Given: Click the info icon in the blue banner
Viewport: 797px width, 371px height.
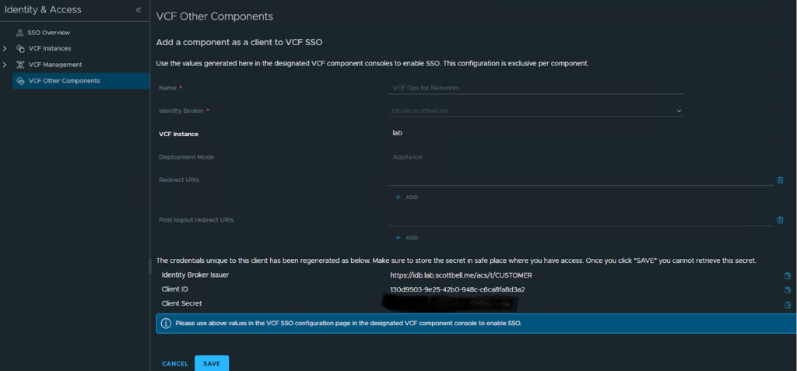Looking at the screenshot, I should [166, 324].
